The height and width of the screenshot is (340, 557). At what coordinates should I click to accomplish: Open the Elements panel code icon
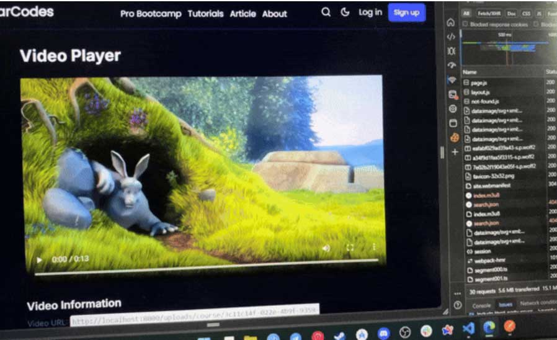451,37
